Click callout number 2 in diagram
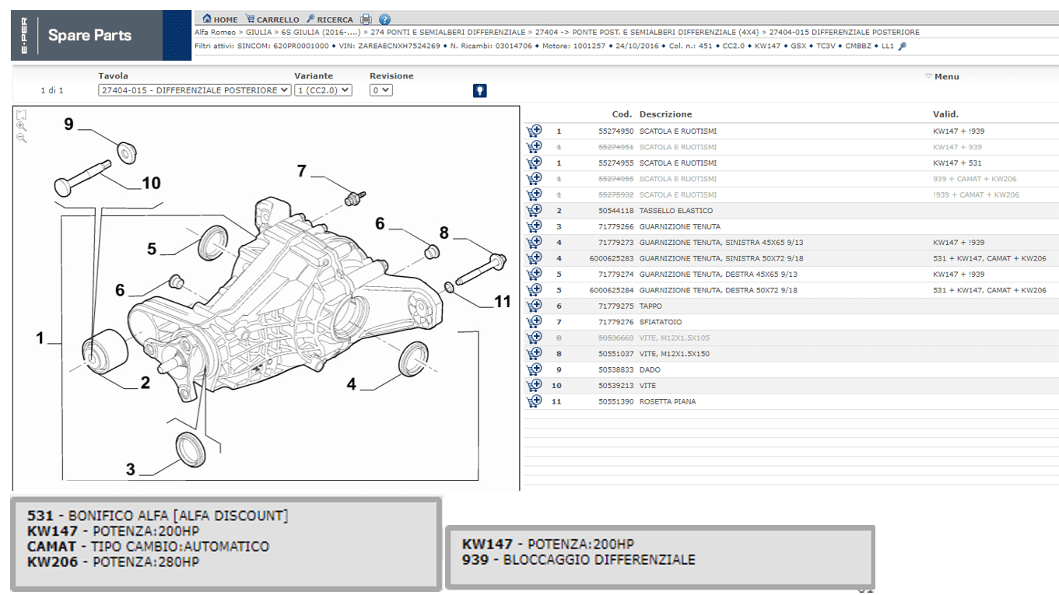This screenshot has width=1059, height=595. (x=145, y=383)
